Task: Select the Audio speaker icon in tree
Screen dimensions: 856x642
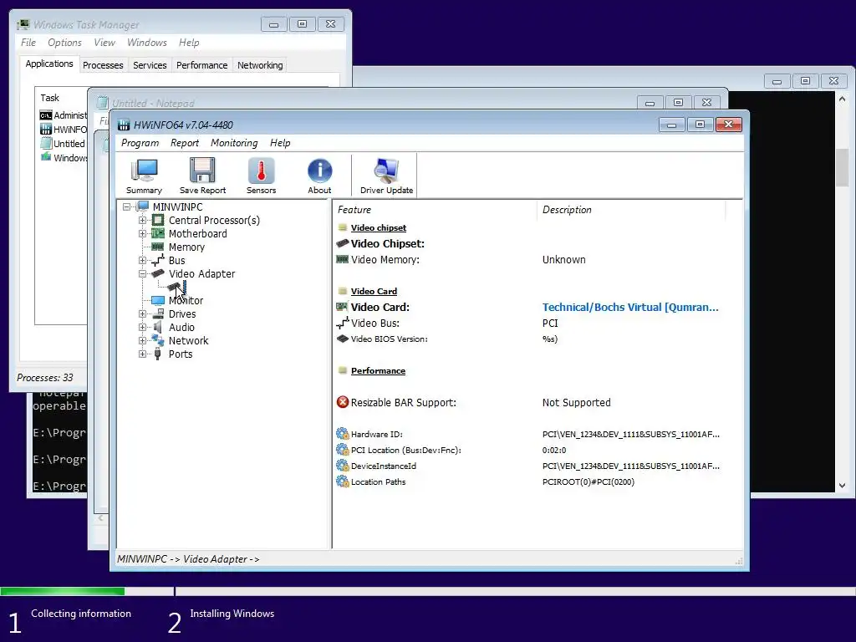Action: (158, 327)
